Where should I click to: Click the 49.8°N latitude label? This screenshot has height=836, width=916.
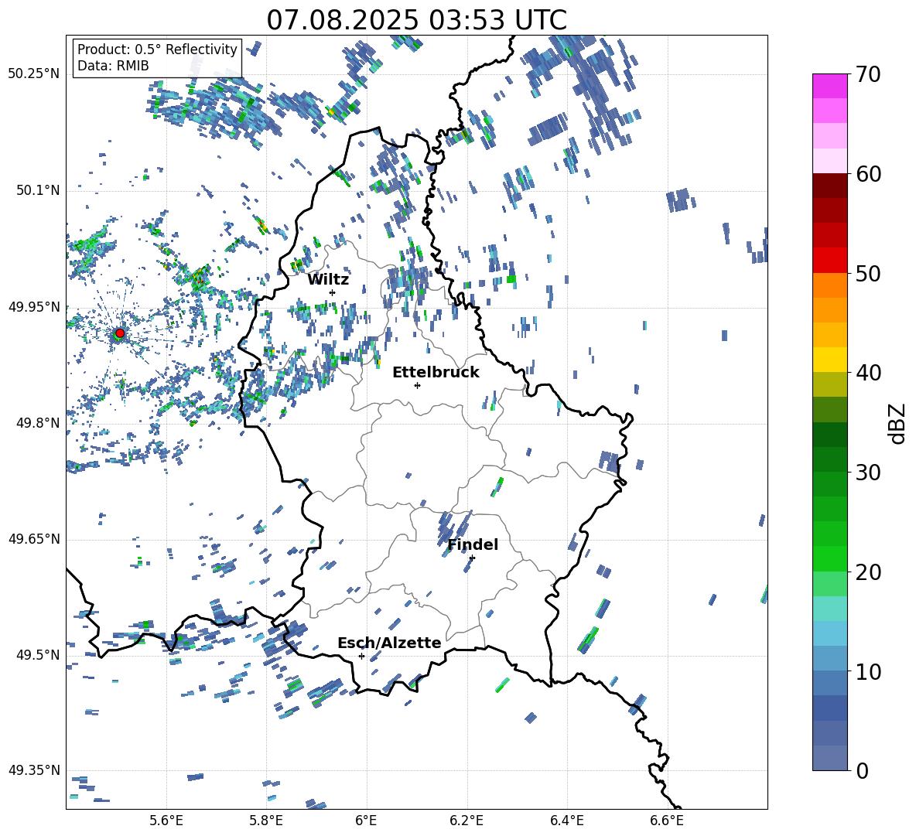37,423
